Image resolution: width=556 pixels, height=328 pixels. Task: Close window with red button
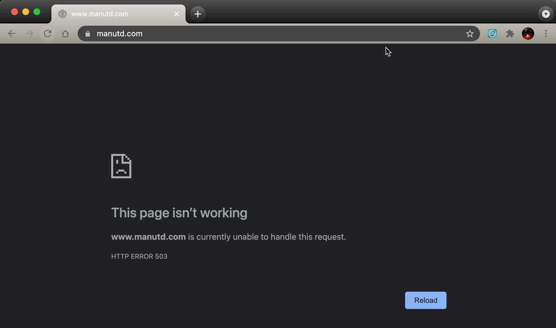14,12
